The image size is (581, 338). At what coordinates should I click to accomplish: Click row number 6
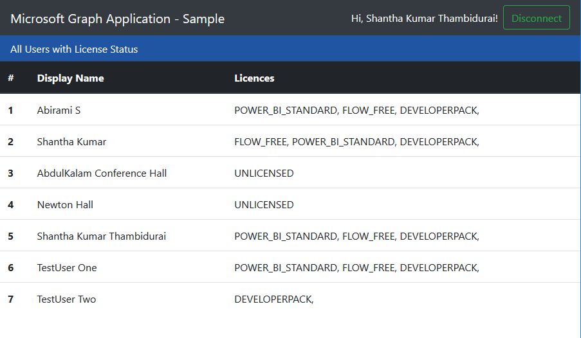tap(10, 268)
